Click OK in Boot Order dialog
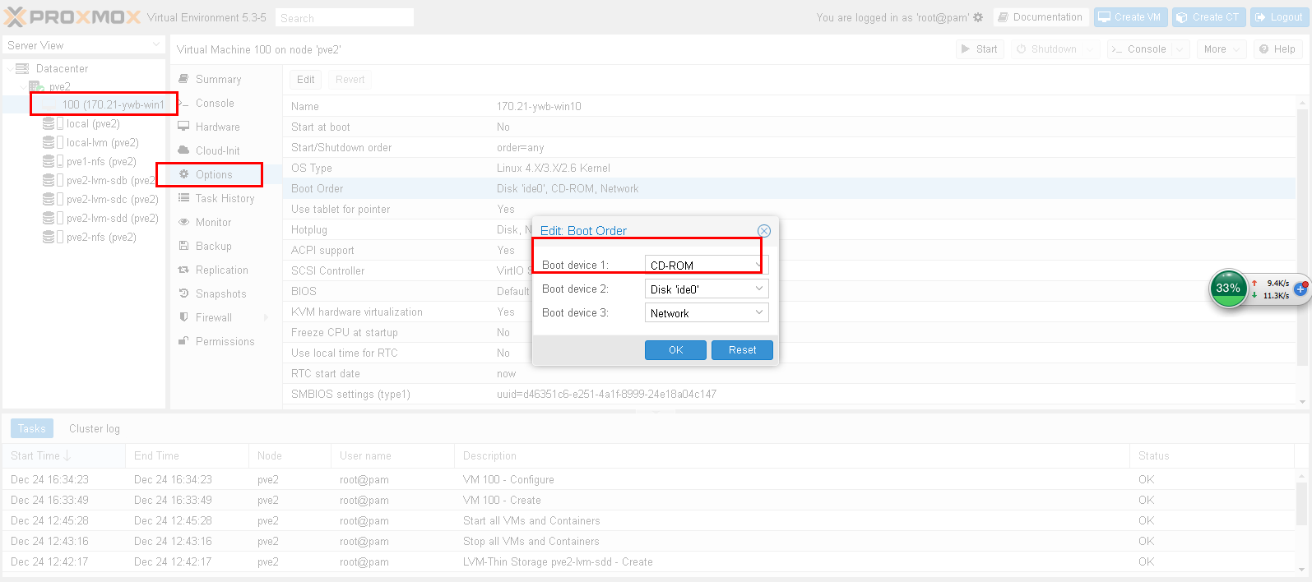The image size is (1312, 582). pos(675,350)
